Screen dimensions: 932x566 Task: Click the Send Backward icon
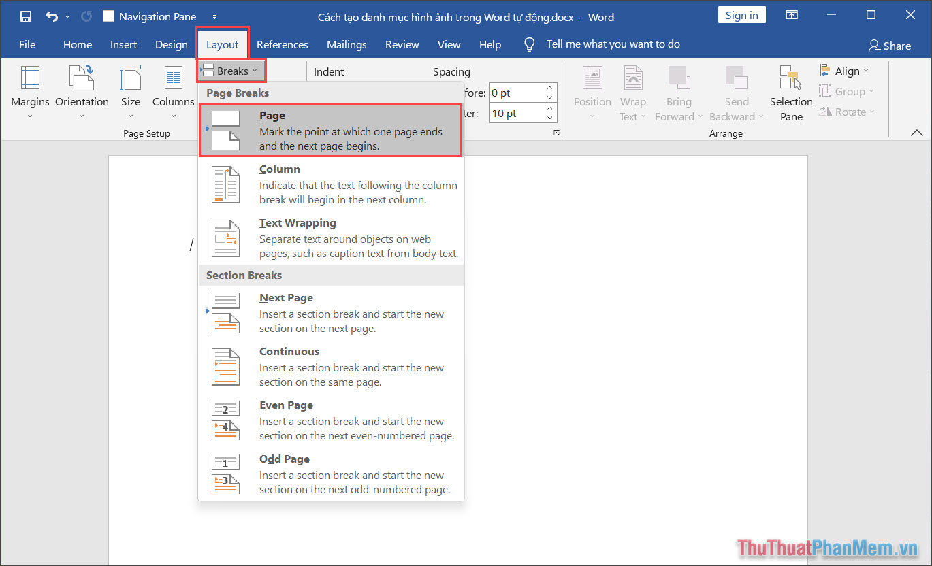tap(736, 78)
